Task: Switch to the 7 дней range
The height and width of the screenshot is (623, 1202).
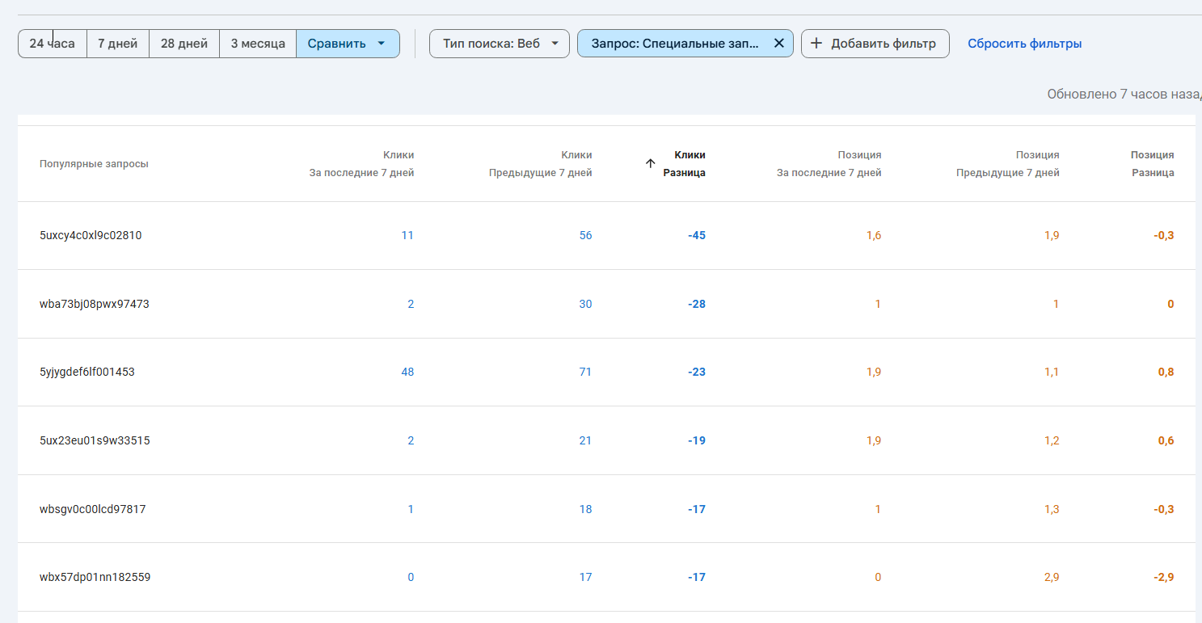Action: point(118,44)
